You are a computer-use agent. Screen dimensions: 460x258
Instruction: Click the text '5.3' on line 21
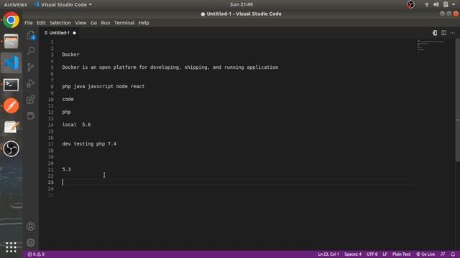point(67,169)
